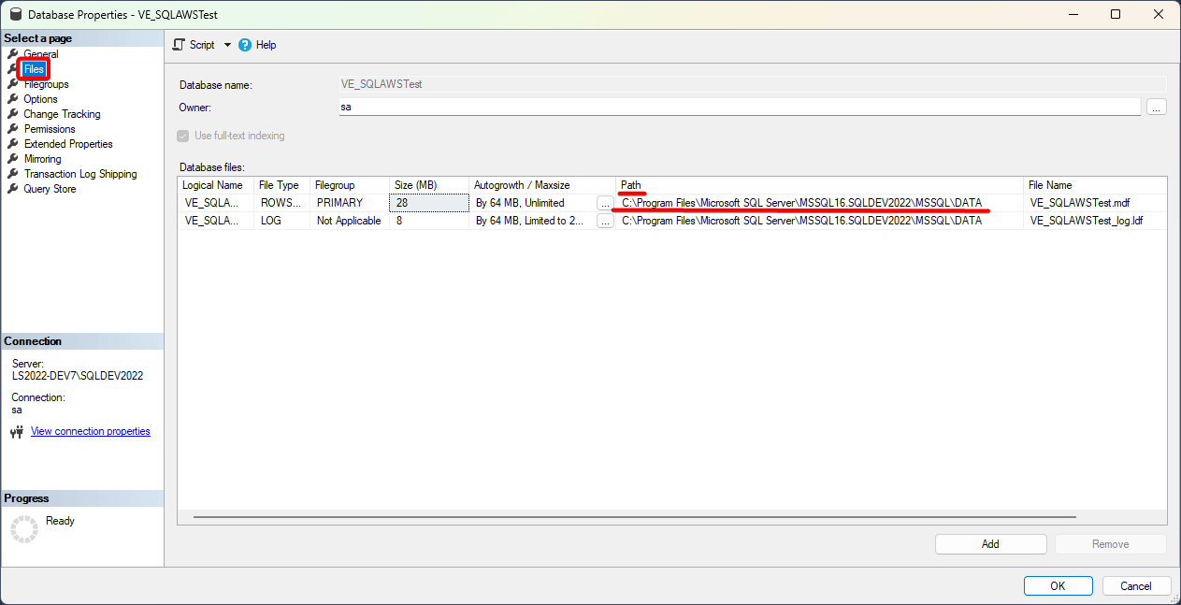Viewport: 1181px width, 605px height.
Task: Click browse button next to Owner field
Action: click(1157, 108)
